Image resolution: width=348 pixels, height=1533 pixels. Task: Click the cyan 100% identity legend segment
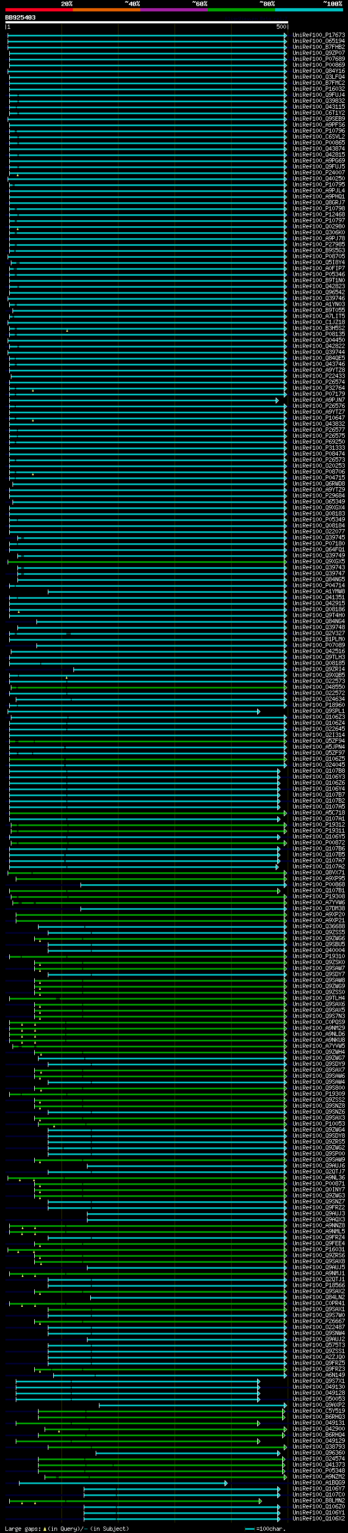click(309, 10)
